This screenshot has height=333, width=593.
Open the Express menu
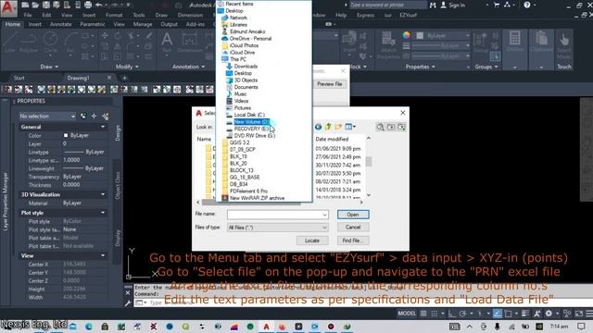(365, 15)
